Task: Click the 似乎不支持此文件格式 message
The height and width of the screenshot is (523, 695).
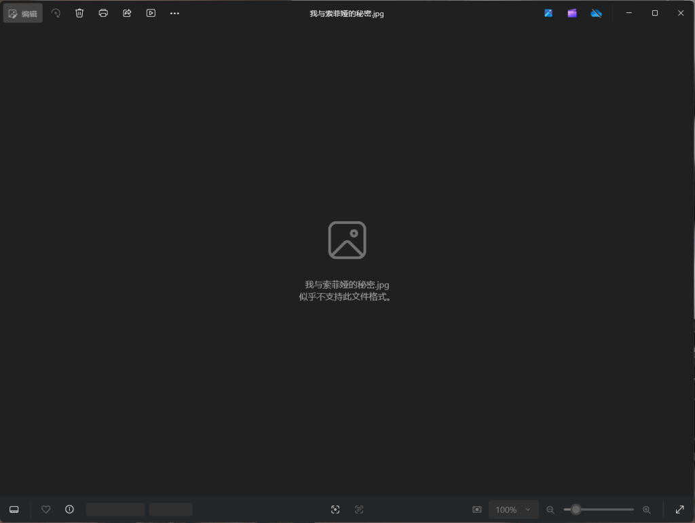Action: 345,296
